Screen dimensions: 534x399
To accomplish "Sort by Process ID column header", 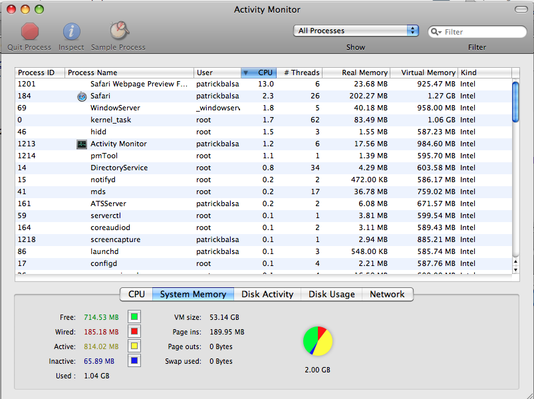I will (x=40, y=73).
